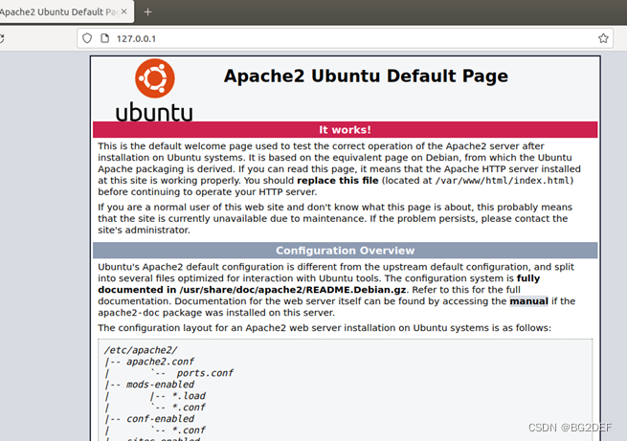Open a new browser tab

click(x=147, y=12)
